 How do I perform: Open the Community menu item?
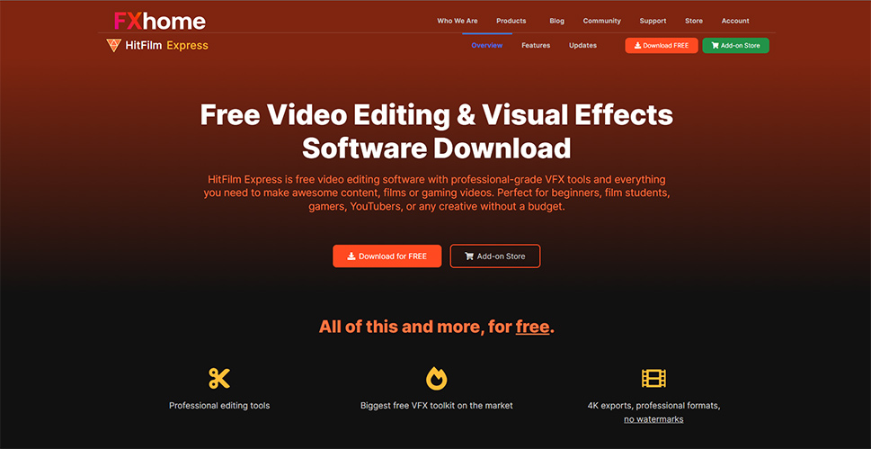[601, 21]
